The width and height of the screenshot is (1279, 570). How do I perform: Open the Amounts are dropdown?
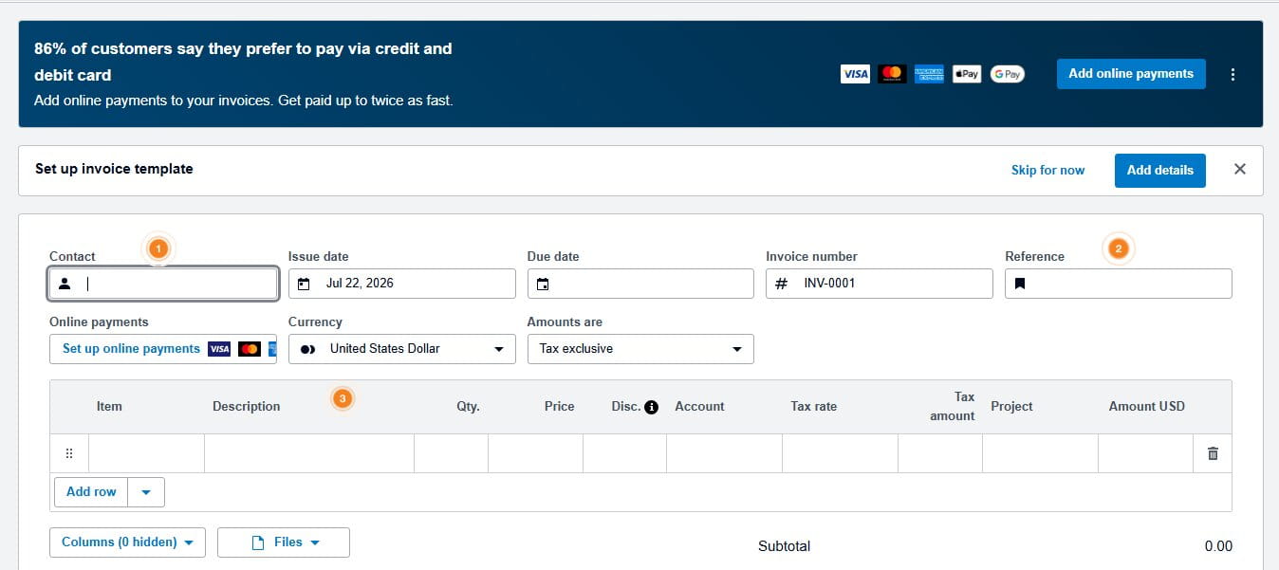(x=640, y=349)
